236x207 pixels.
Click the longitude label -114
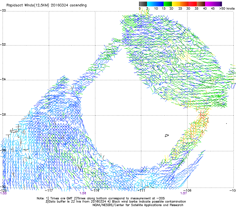(x=95, y=190)
